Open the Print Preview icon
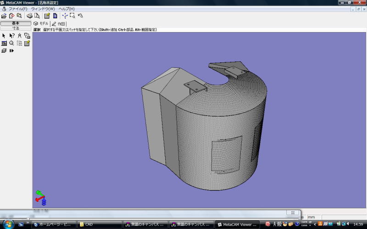Image resolution: width=367 pixels, height=229 pixels. tap(37, 16)
